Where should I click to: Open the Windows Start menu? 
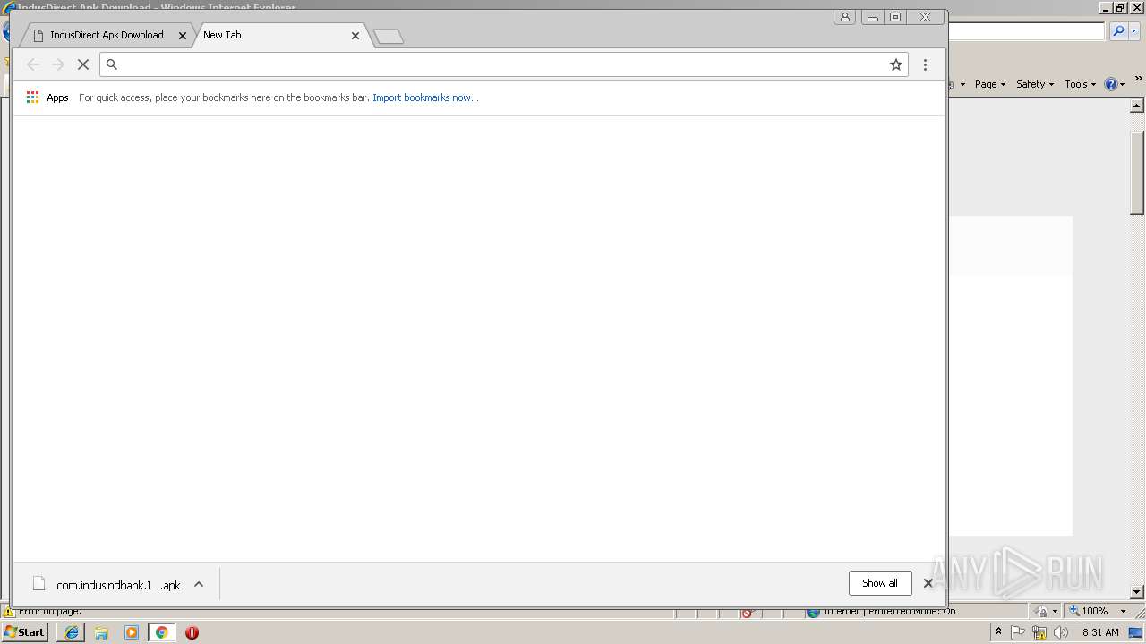click(x=24, y=632)
